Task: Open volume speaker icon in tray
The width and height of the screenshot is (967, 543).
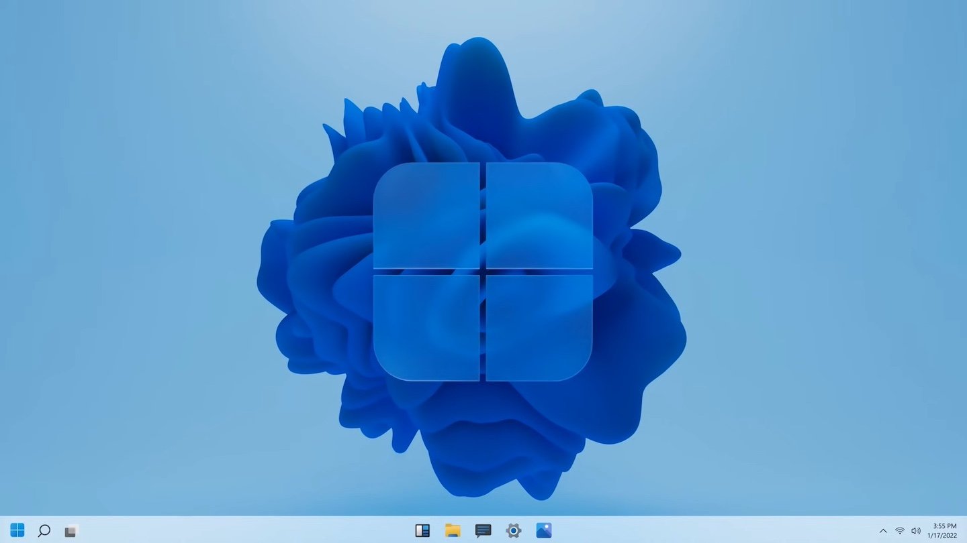Action: tap(916, 531)
